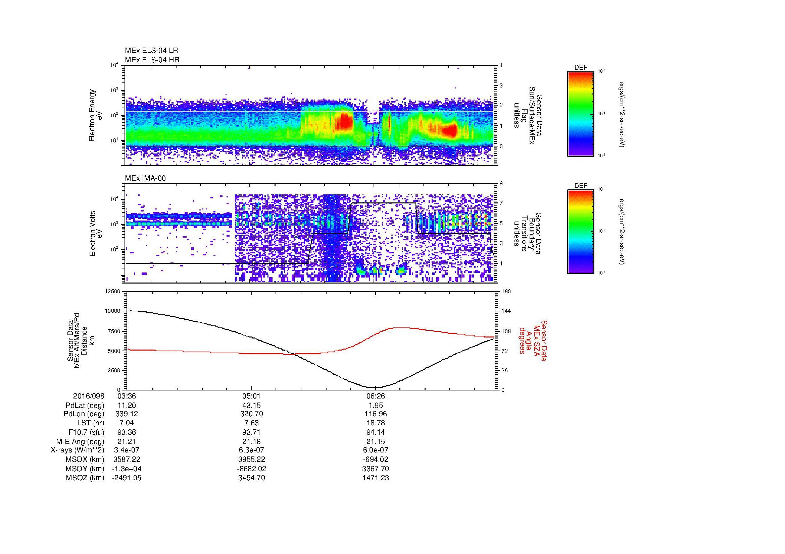This screenshot has height=554, width=785.
Task: Click the 180 degree SZA axis tick
Action: click(x=506, y=291)
